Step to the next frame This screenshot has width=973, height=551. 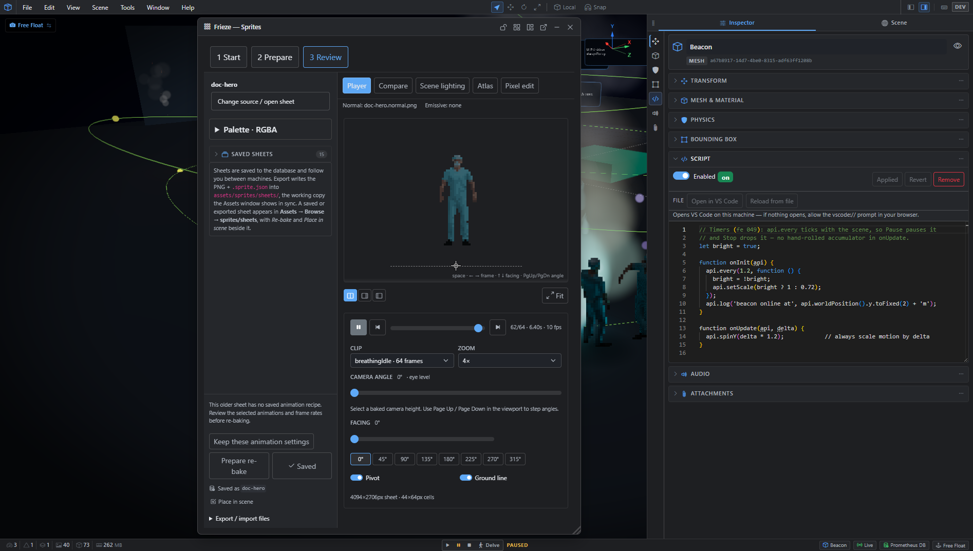(x=497, y=327)
